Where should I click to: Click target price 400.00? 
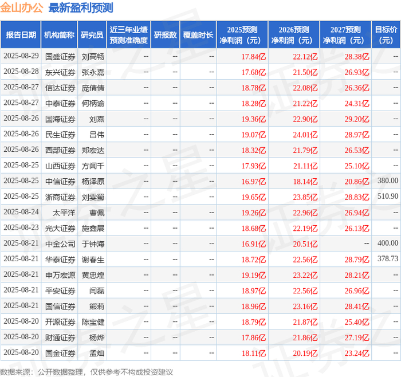[x=388, y=243]
